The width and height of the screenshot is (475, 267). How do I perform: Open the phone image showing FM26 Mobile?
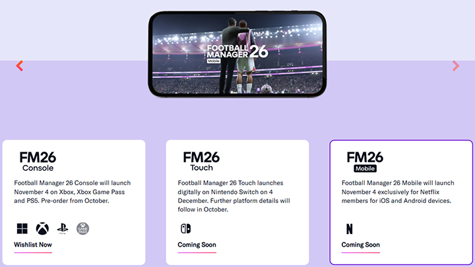click(x=237, y=54)
